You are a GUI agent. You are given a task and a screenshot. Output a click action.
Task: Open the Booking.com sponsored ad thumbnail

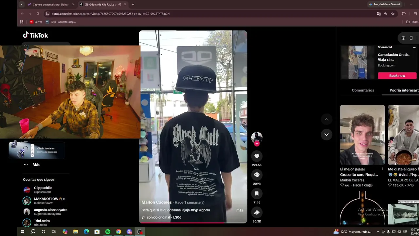(x=358, y=62)
